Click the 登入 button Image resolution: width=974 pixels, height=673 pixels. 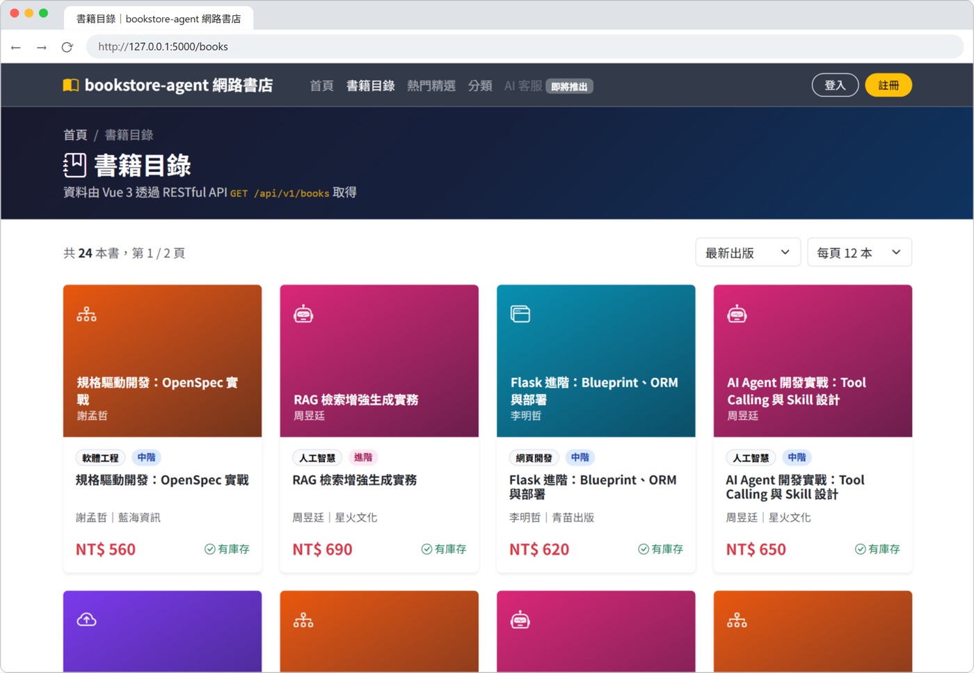point(835,85)
